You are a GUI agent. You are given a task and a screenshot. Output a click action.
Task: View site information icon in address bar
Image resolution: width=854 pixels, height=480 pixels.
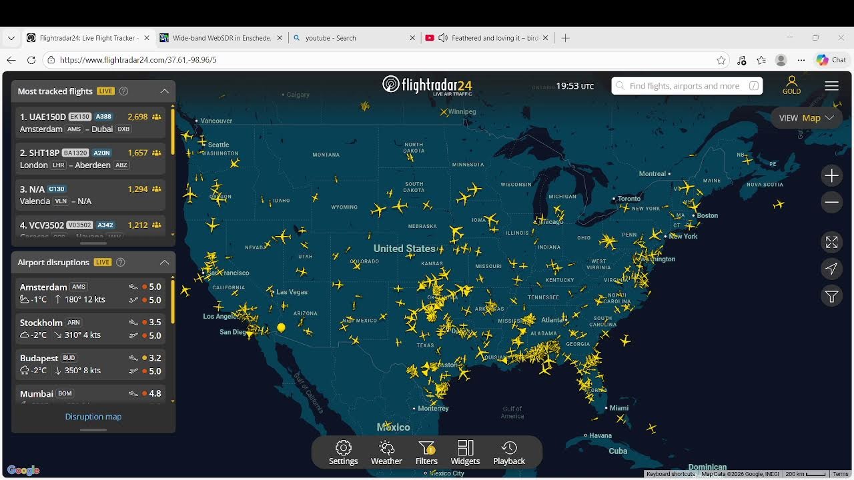coord(51,60)
